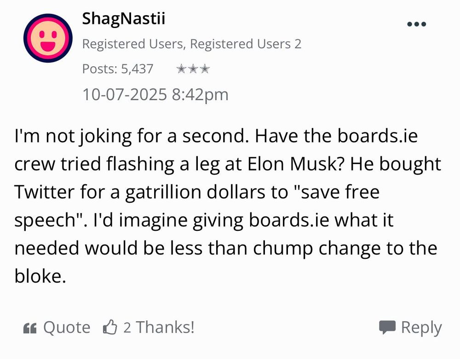Click the first "Registered Users" role label
The image size is (460, 359).
pyautogui.click(x=133, y=44)
